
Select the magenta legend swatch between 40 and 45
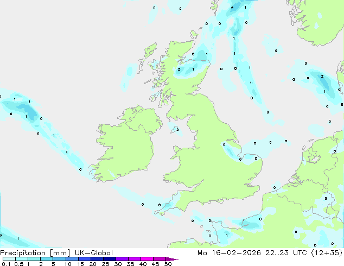coord(147,259)
